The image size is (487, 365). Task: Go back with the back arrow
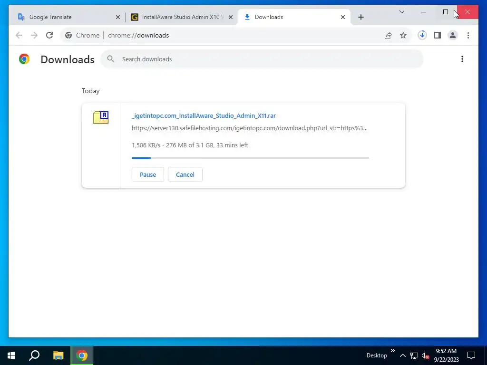pyautogui.click(x=19, y=35)
